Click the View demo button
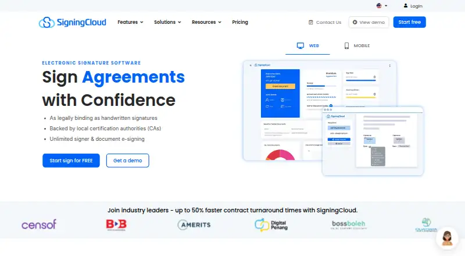The image size is (465, 256). (369, 22)
